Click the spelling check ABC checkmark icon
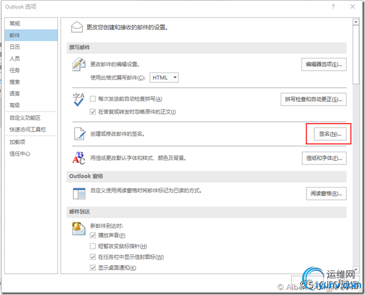Image resolution: width=365 pixels, height=295 pixels. pyautogui.click(x=79, y=99)
